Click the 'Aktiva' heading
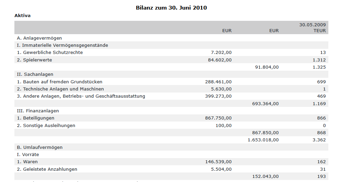The width and height of the screenshot is (339, 182). coord(23,16)
